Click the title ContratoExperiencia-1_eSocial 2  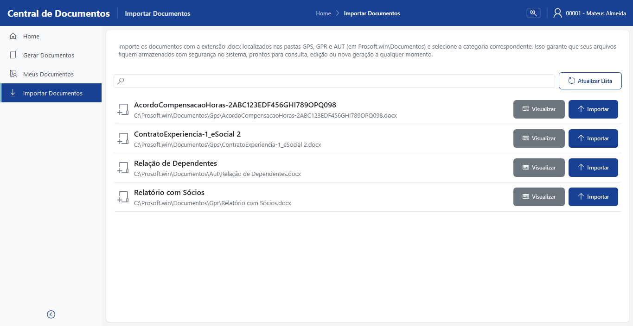pyautogui.click(x=187, y=134)
